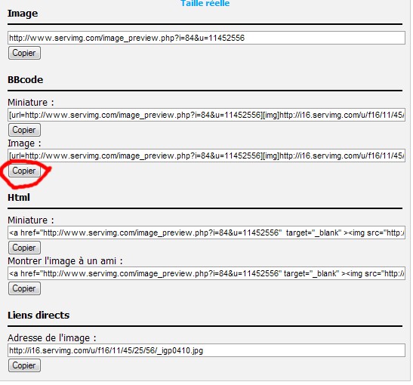Click Copier under the Html Miniature field
This screenshot has width=413, height=385.
[x=24, y=248]
